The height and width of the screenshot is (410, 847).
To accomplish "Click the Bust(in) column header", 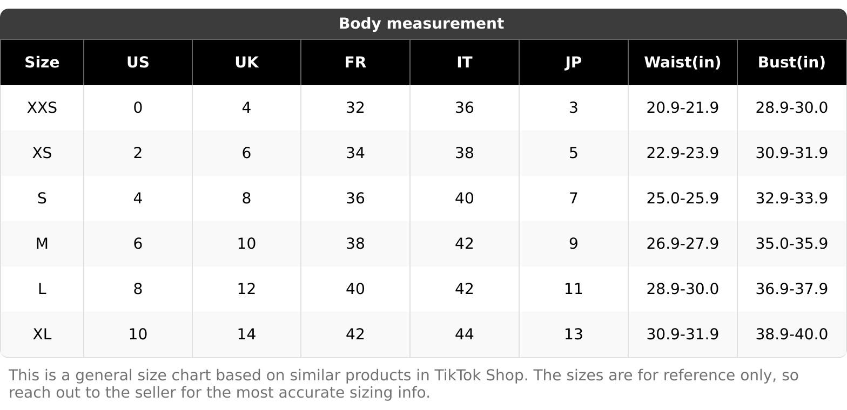I will click(x=792, y=63).
